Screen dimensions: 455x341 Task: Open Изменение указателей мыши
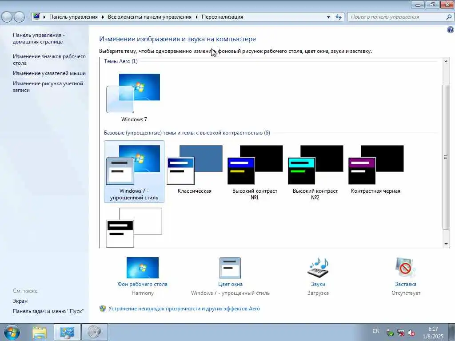click(49, 73)
